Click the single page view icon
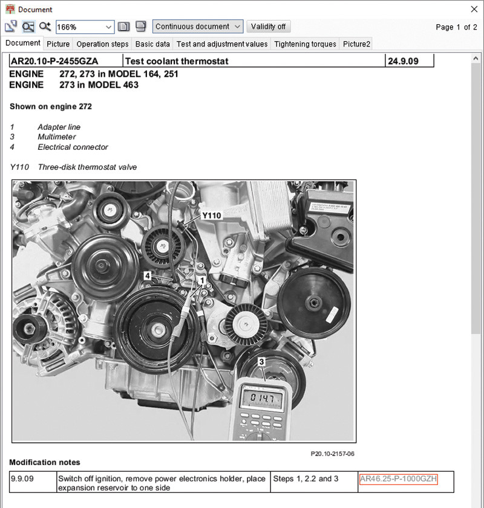The width and height of the screenshot is (484, 508). (x=124, y=27)
